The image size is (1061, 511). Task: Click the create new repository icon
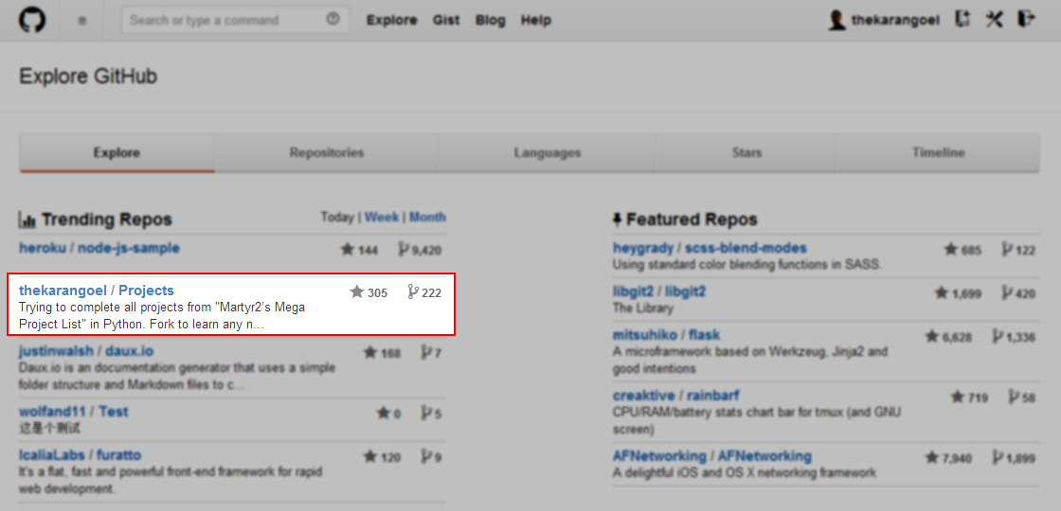(x=962, y=20)
